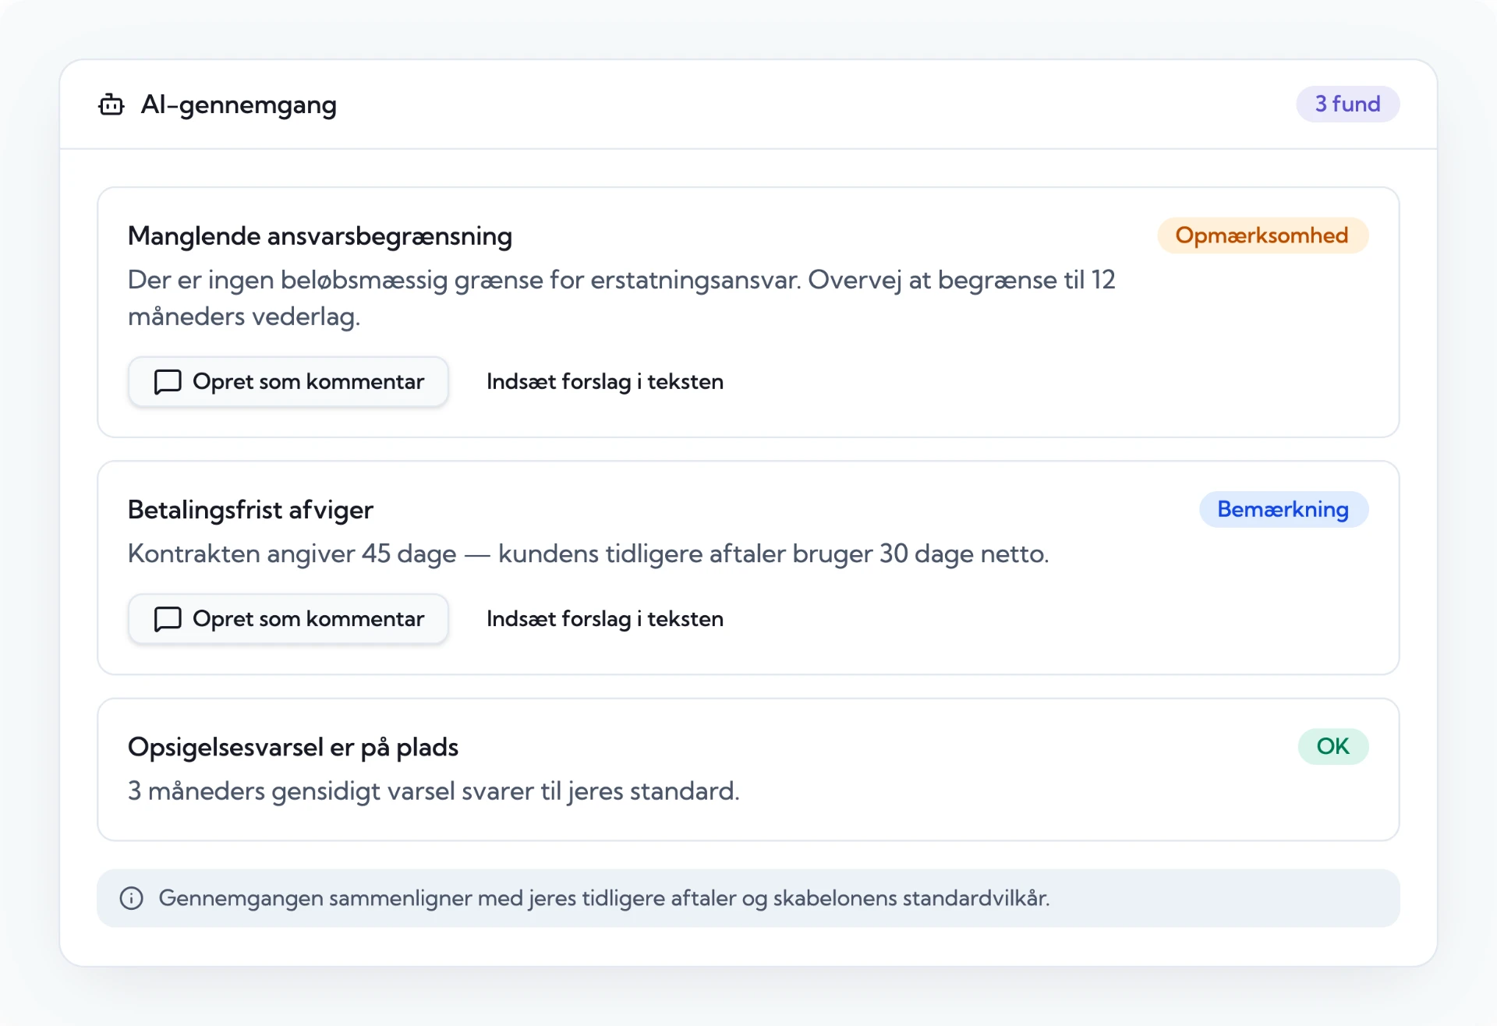The height and width of the screenshot is (1026, 1497).
Task: Insert suggestion for Betalingsfrist afviger into text
Action: (x=605, y=618)
